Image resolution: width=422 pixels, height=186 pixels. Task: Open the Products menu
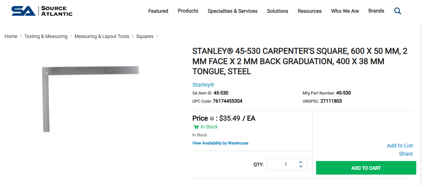[188, 11]
